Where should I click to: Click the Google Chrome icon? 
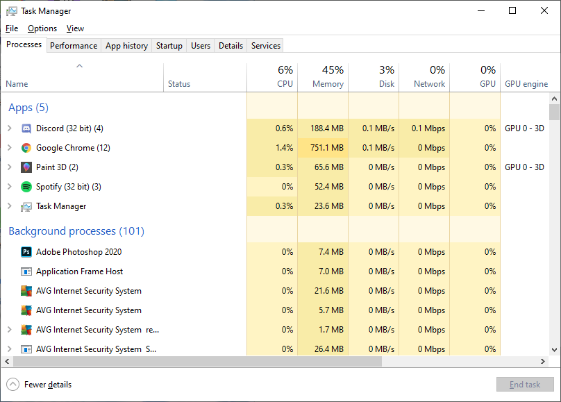[26, 148]
